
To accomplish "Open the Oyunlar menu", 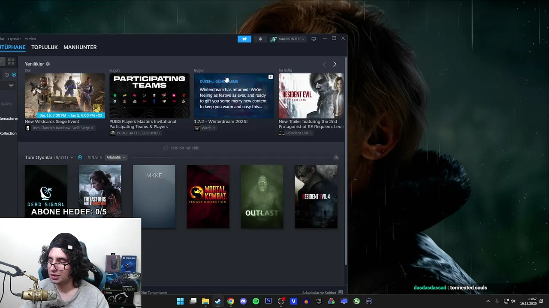I will (x=14, y=39).
